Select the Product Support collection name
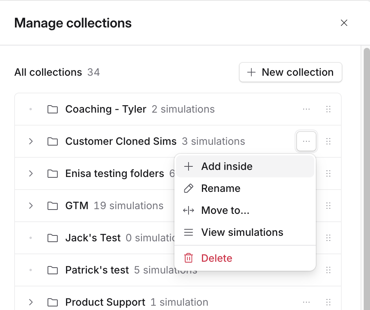 pos(105,302)
